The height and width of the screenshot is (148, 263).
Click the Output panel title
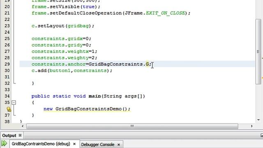[9, 135]
